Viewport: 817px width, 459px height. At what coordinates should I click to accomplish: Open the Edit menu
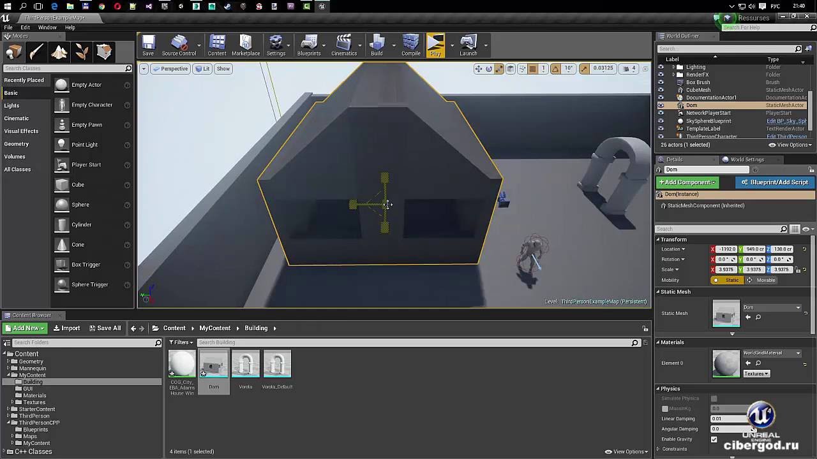pyautogui.click(x=25, y=27)
